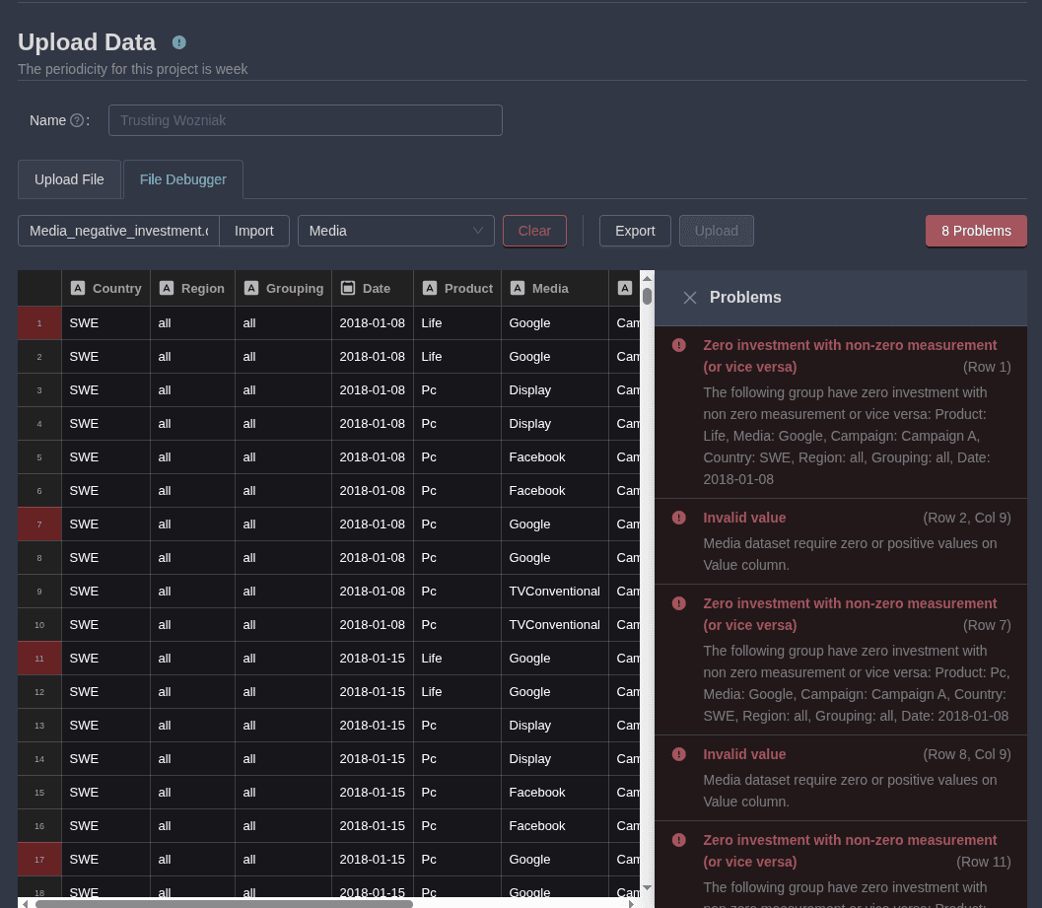Viewport: 1042px width, 908px height.
Task: Select highlighted row number 7
Action: tap(39, 524)
